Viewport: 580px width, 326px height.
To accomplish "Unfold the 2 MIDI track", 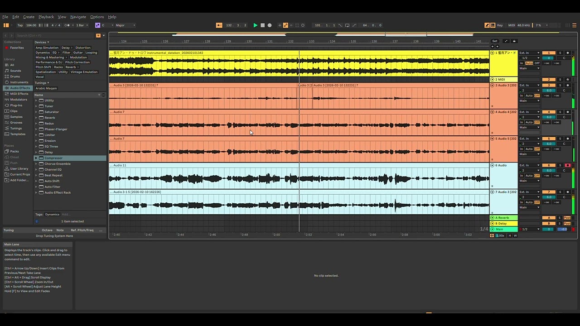I will tap(493, 80).
